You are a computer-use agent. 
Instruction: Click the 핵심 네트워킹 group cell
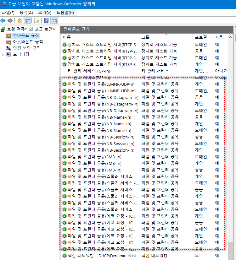pos(154,256)
